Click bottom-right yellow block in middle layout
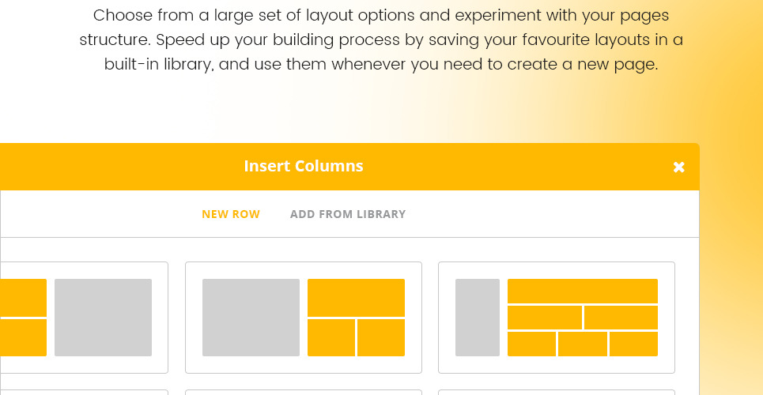 point(381,337)
